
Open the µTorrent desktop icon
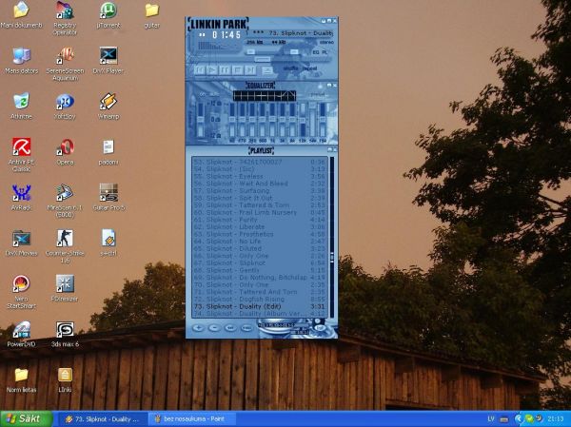coord(108,15)
